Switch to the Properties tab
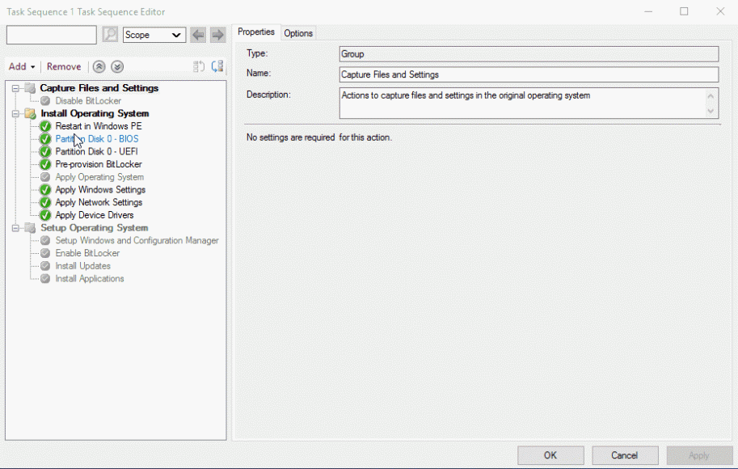The height and width of the screenshot is (469, 738). click(x=256, y=32)
